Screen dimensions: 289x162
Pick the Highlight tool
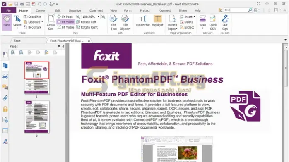click(x=158, y=21)
